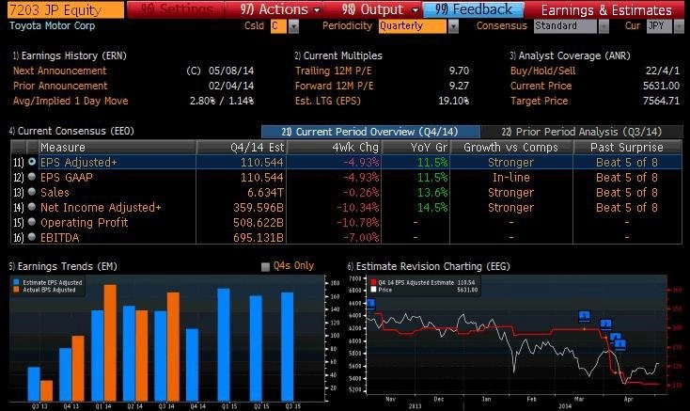This screenshot has width=690, height=411.
Task: Click the EPS Adjusted+ estimate value 110.544
Action: click(x=262, y=163)
